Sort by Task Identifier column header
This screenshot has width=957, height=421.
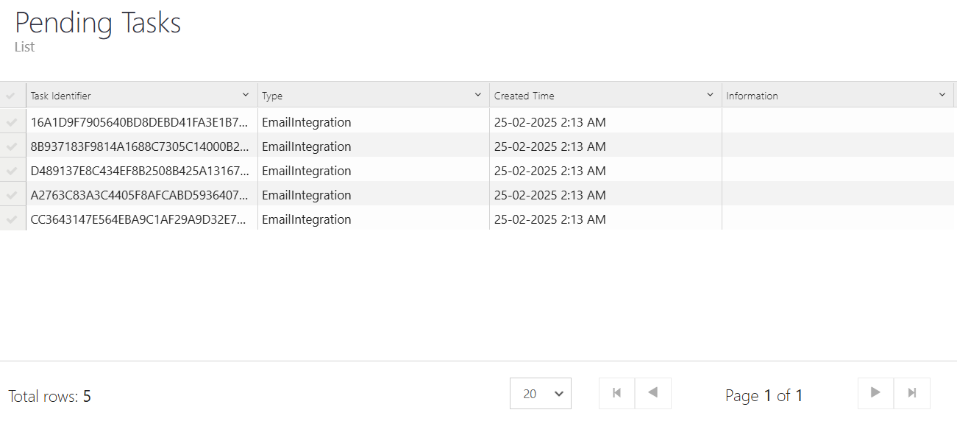tap(61, 96)
